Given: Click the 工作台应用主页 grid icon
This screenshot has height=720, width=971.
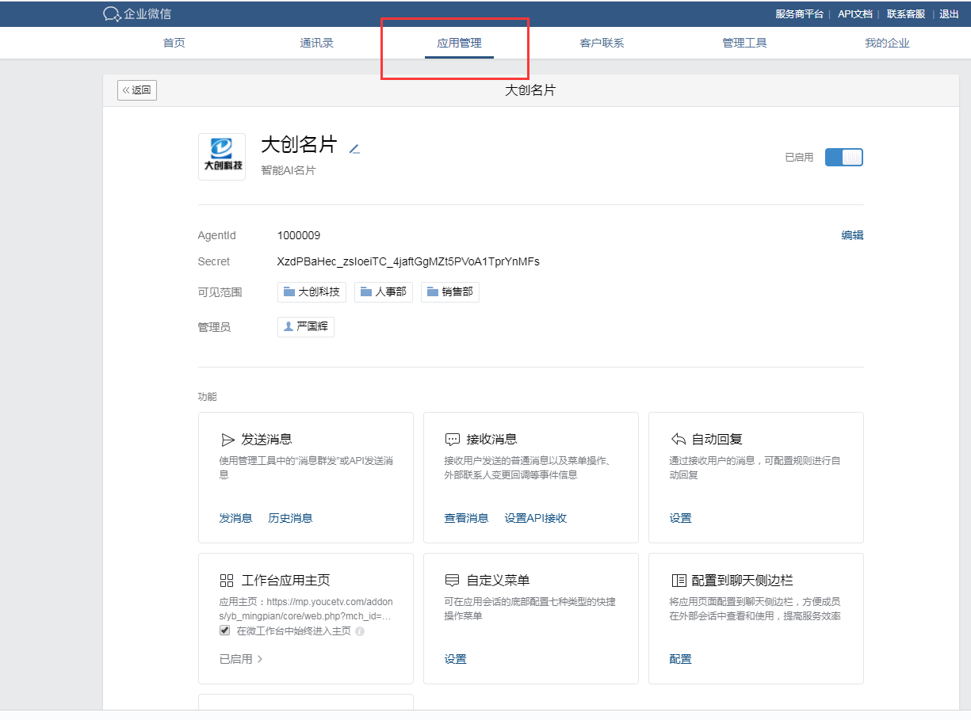Looking at the screenshot, I should coord(227,581).
